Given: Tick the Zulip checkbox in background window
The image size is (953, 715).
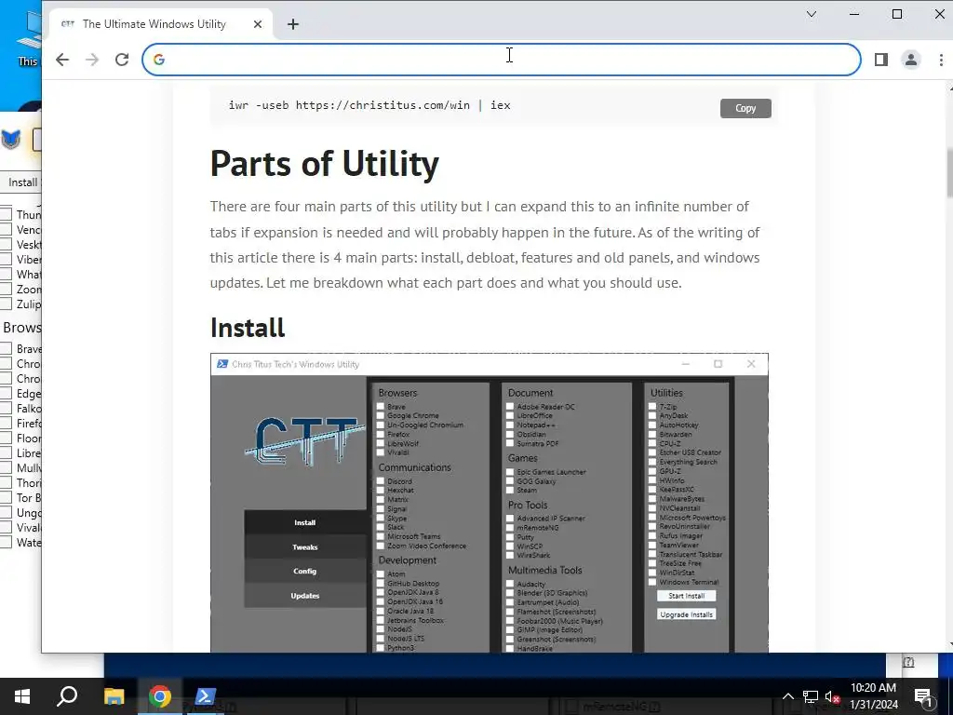Looking at the screenshot, I should point(7,304).
